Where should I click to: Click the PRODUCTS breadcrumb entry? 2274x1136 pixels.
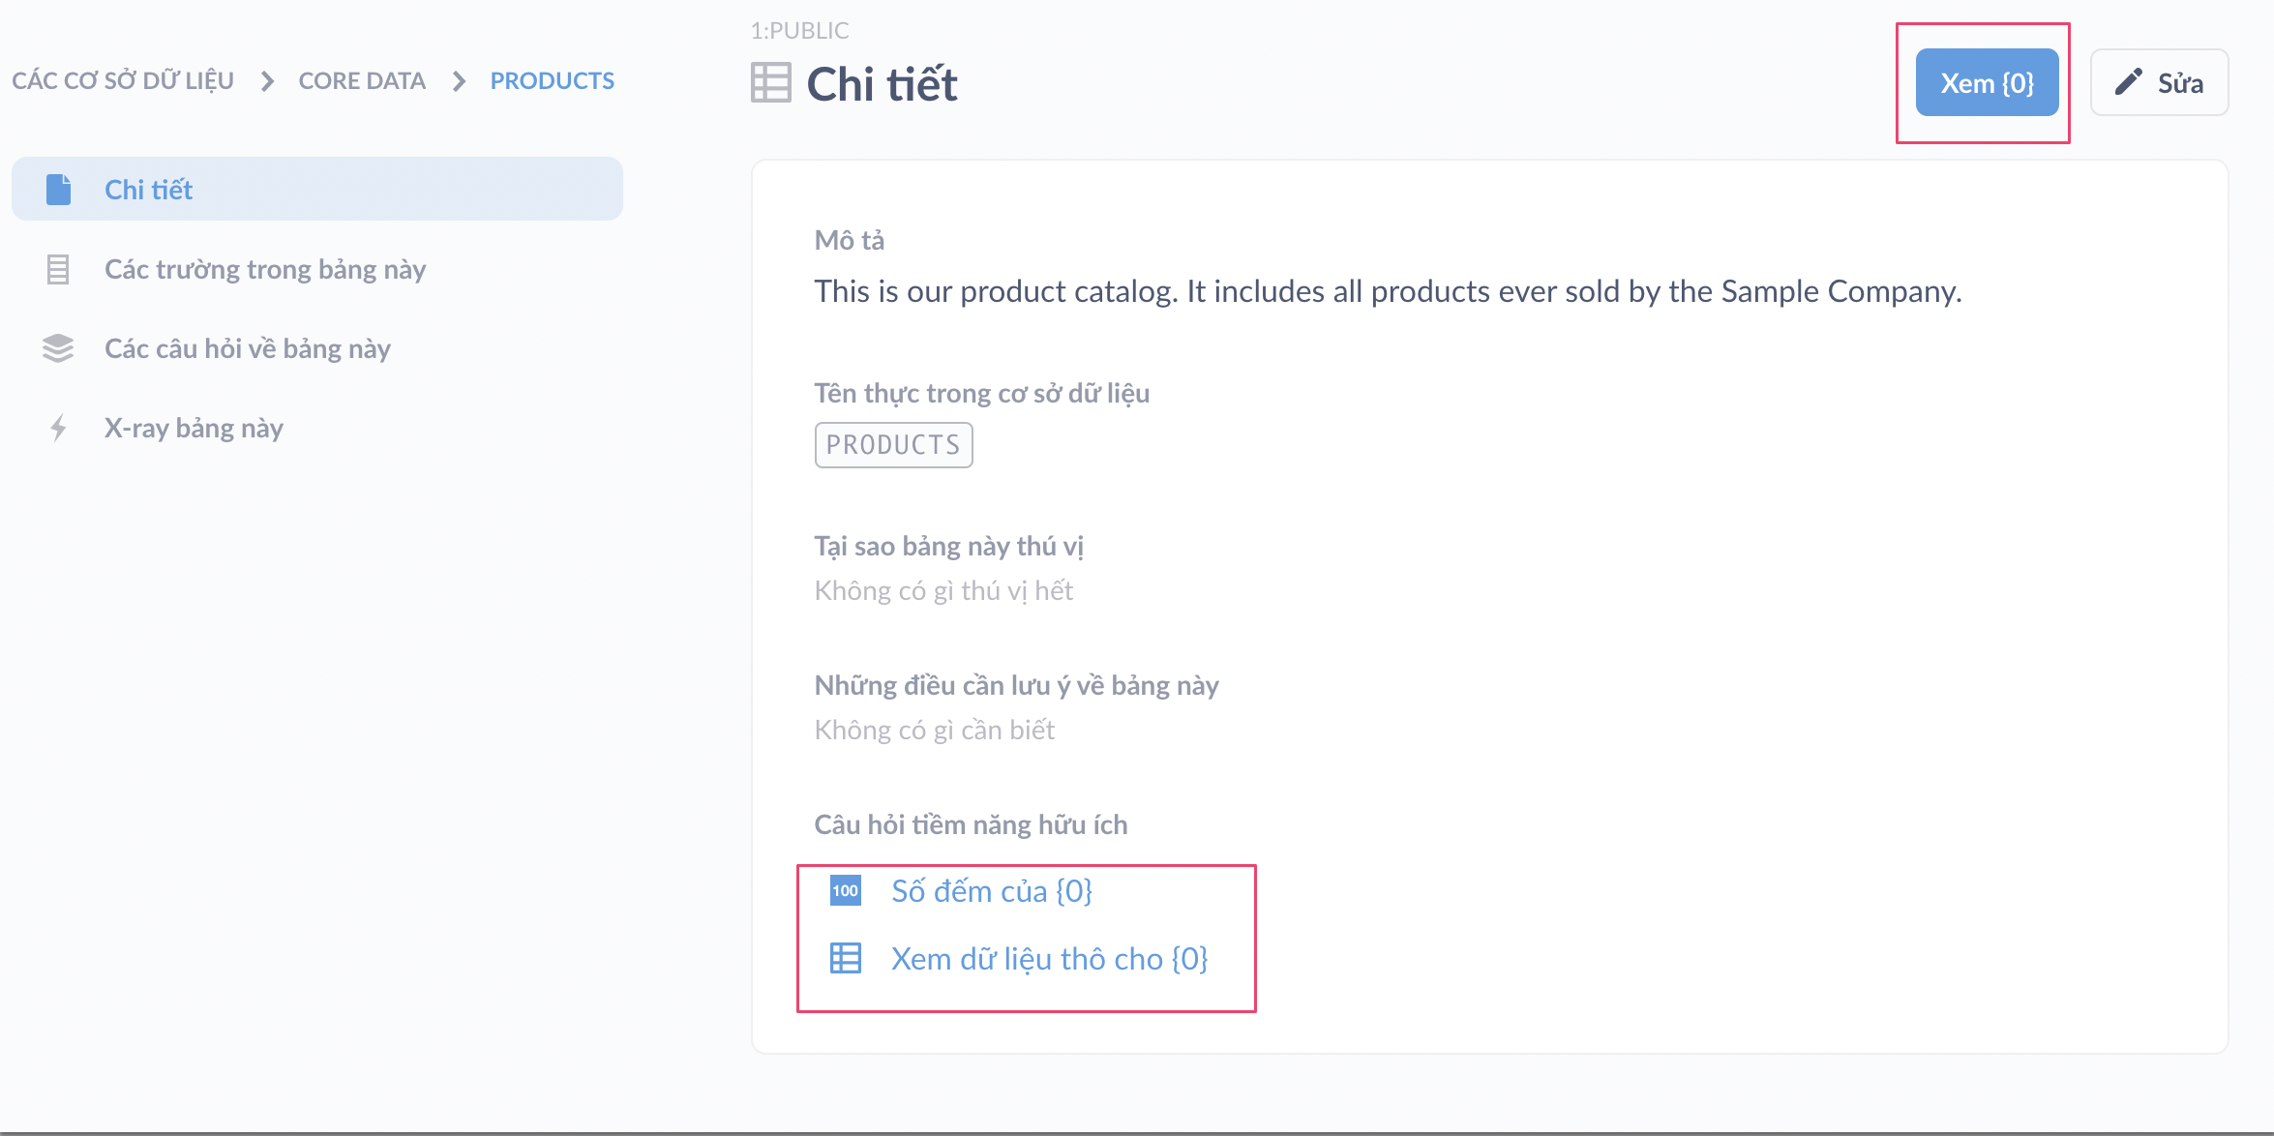tap(552, 80)
